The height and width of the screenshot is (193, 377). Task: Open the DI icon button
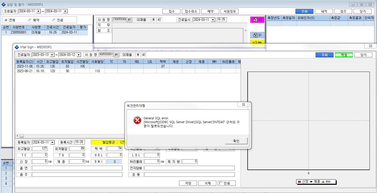257,35
